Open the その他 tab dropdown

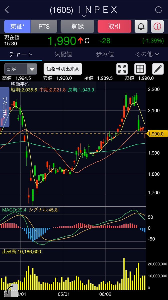(x=147, y=54)
